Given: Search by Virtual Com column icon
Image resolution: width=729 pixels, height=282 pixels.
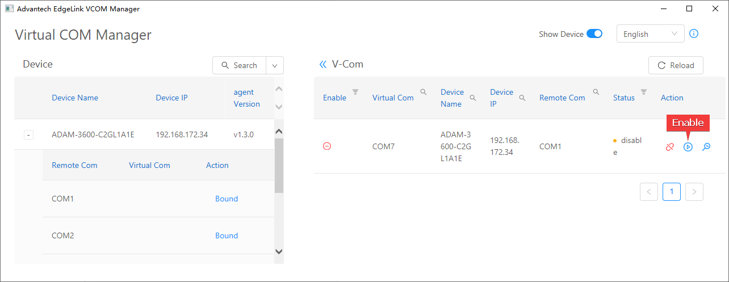Looking at the screenshot, I should tap(423, 91).
